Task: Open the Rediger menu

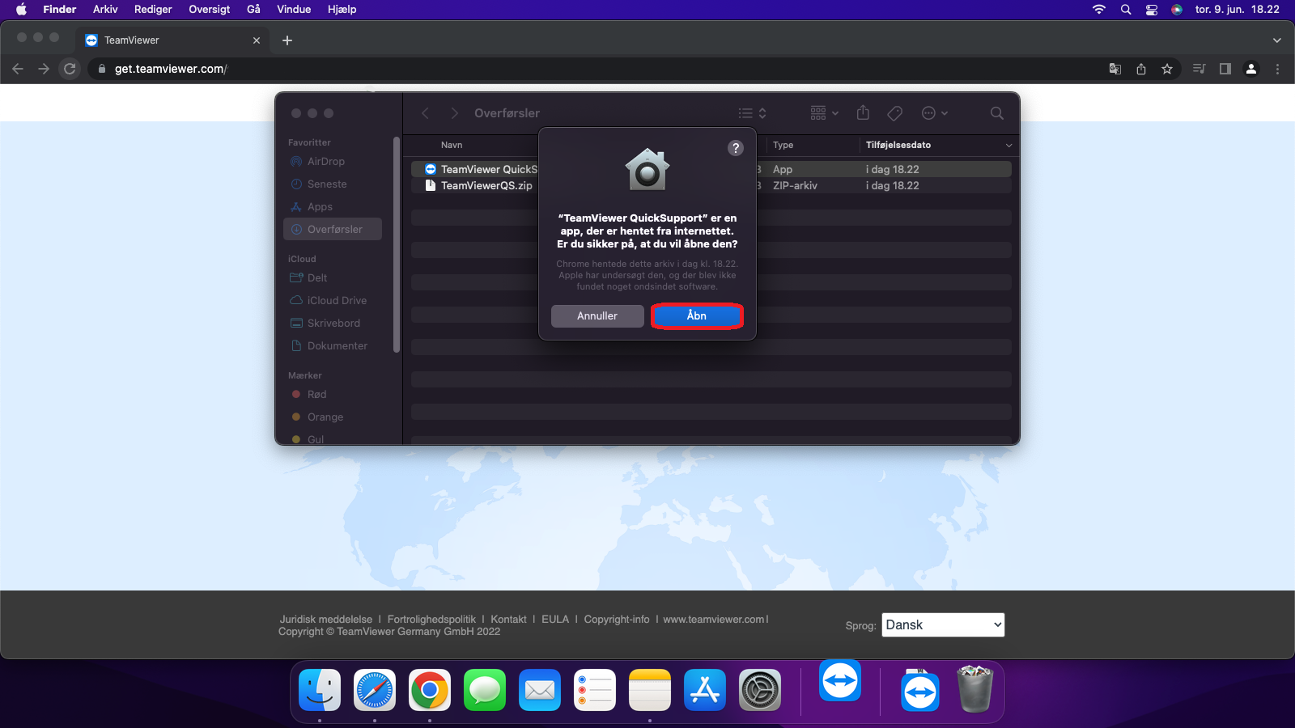Action: click(153, 10)
